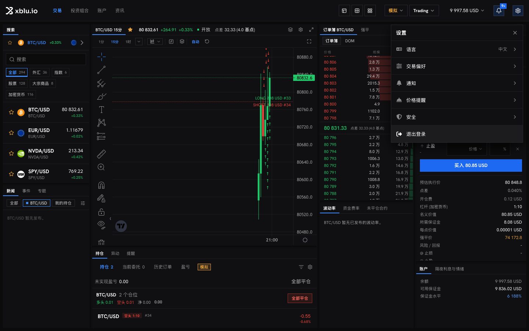Open 交易偏好 trading preferences
529x331 pixels.
click(x=457, y=67)
